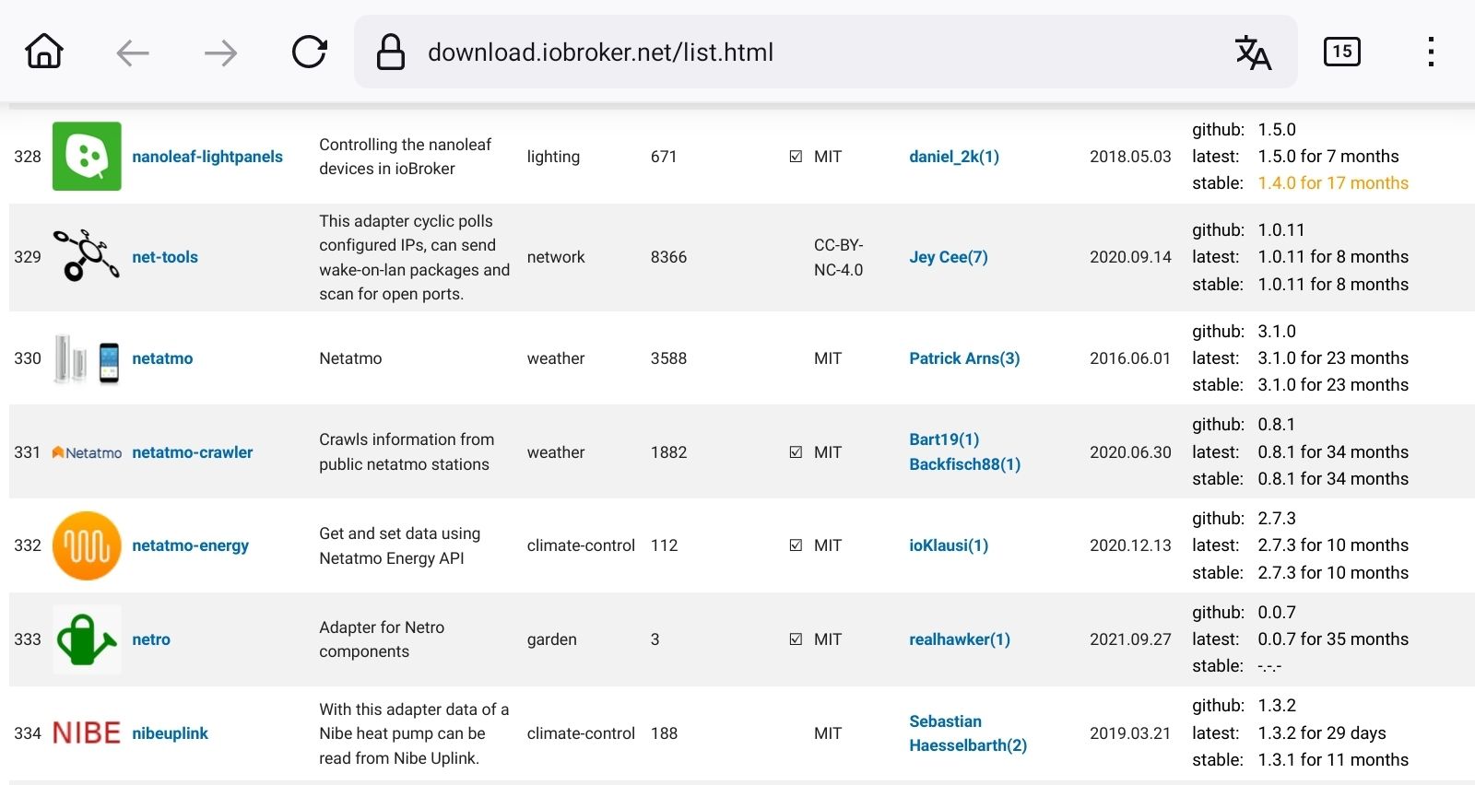Open author link daniel_2k(1)
Viewport: 1475px width, 785px height.
pos(954,157)
